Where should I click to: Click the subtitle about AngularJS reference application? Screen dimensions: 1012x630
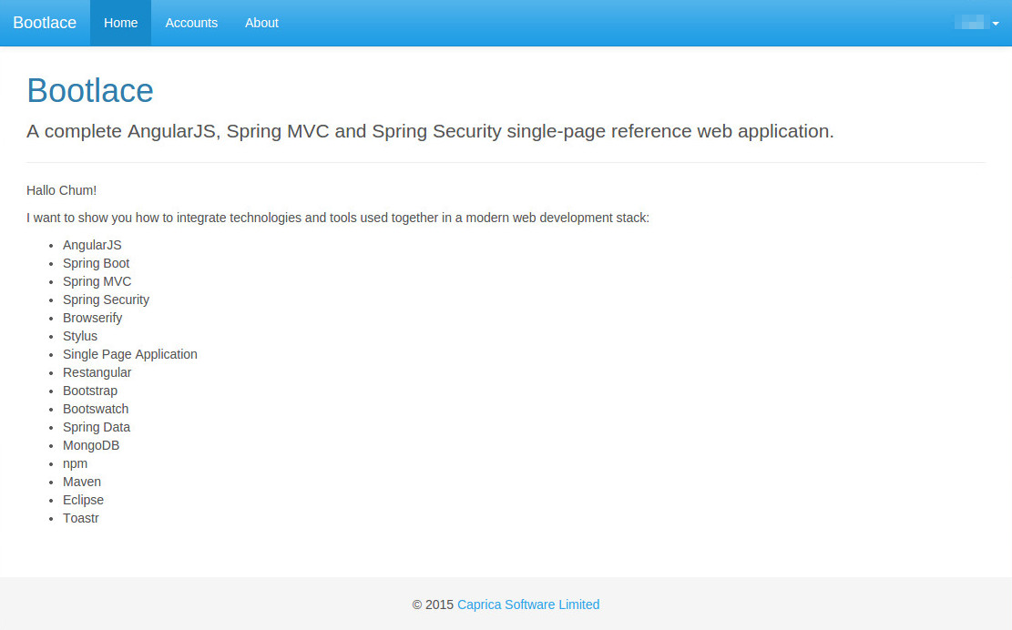point(430,131)
